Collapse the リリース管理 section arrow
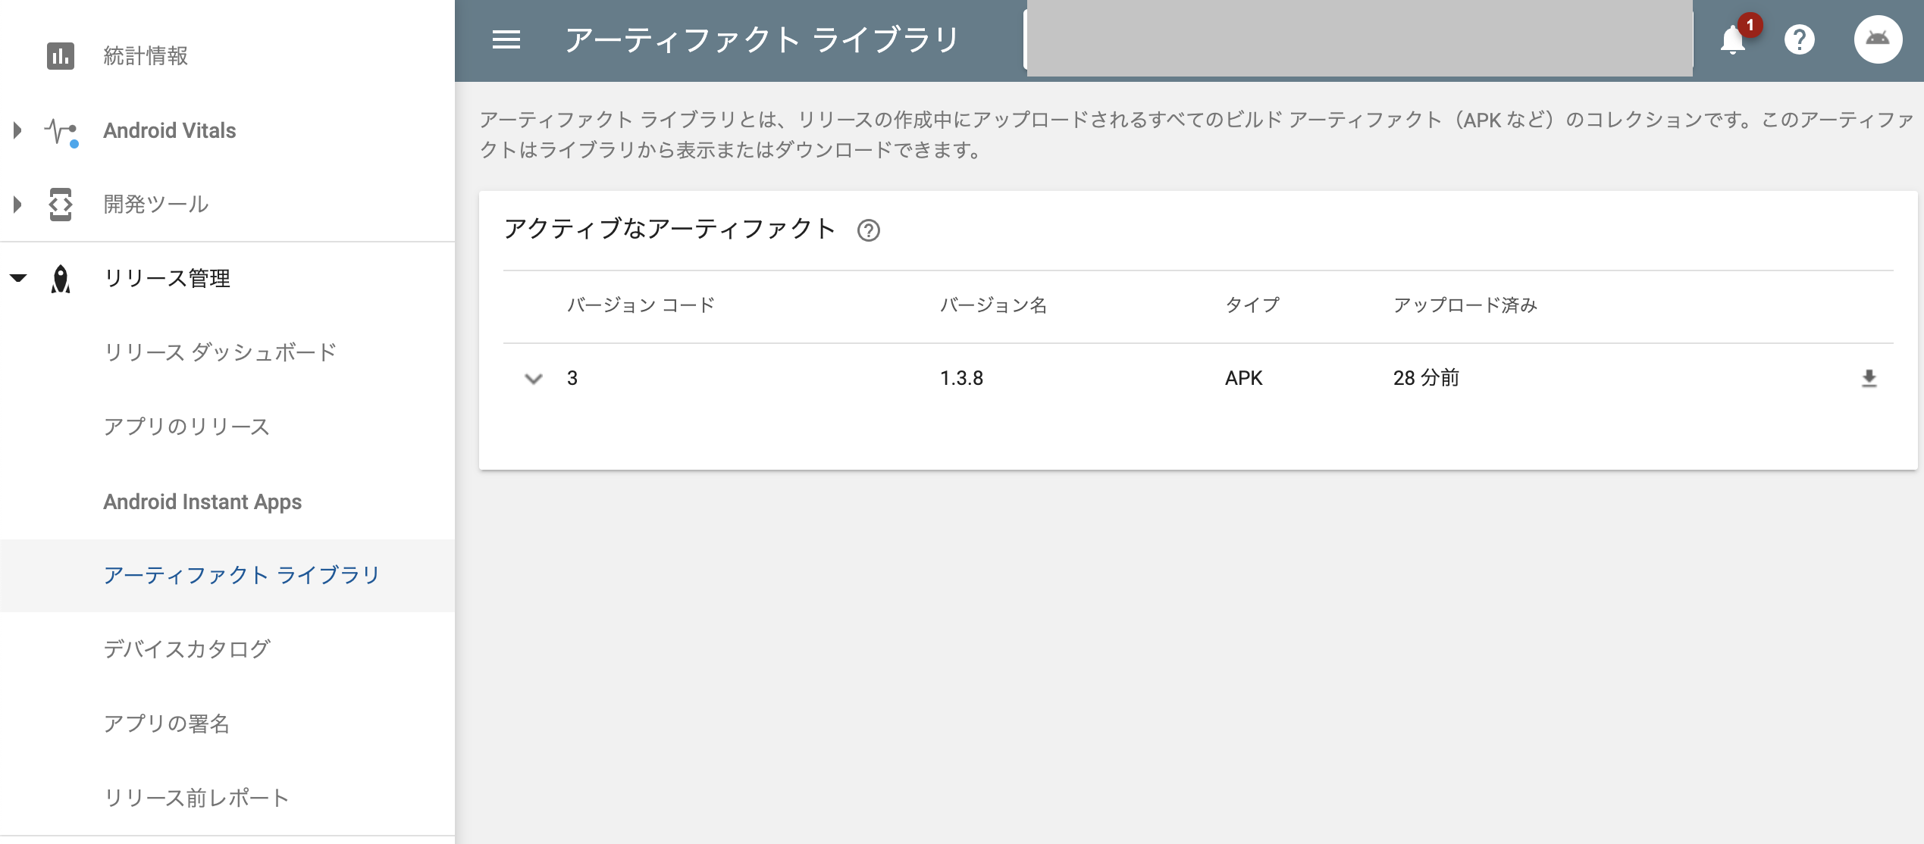The width and height of the screenshot is (1924, 844). (19, 278)
